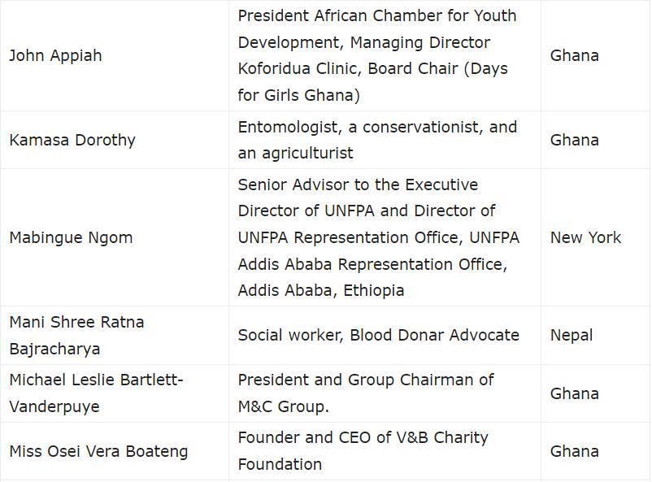Click the name John Appiah
Viewport: 652px width, 482px height.
[56, 55]
